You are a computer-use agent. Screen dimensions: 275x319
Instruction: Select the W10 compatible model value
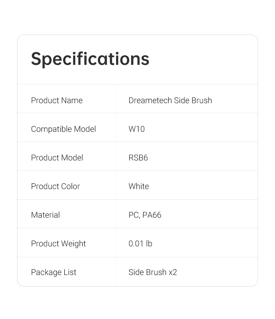tap(137, 129)
